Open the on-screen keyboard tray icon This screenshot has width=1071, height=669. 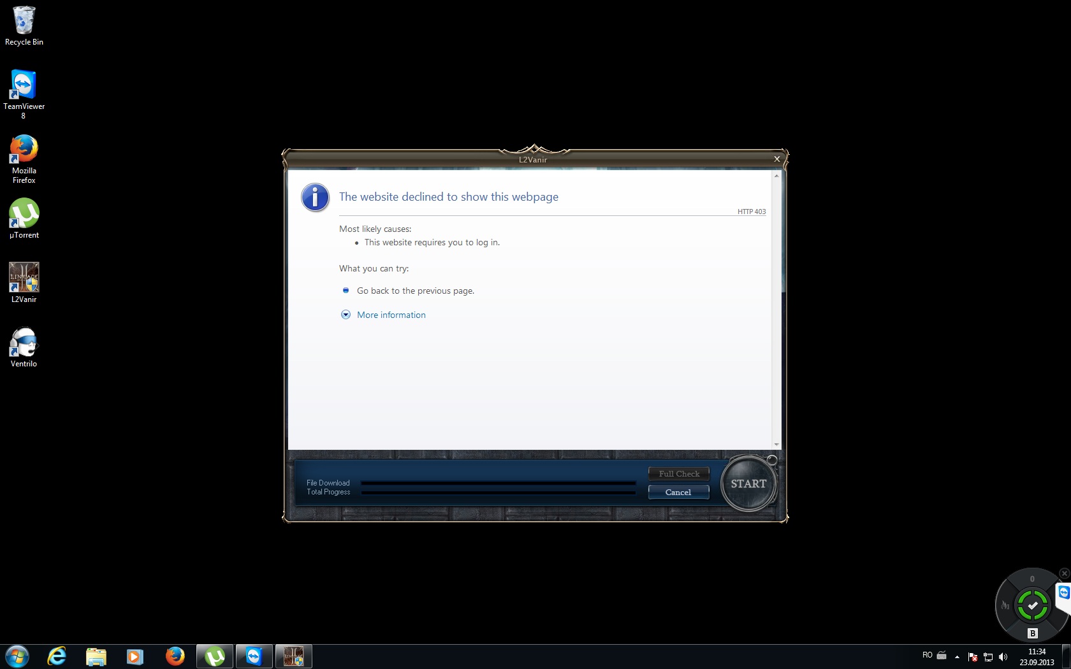tap(942, 656)
